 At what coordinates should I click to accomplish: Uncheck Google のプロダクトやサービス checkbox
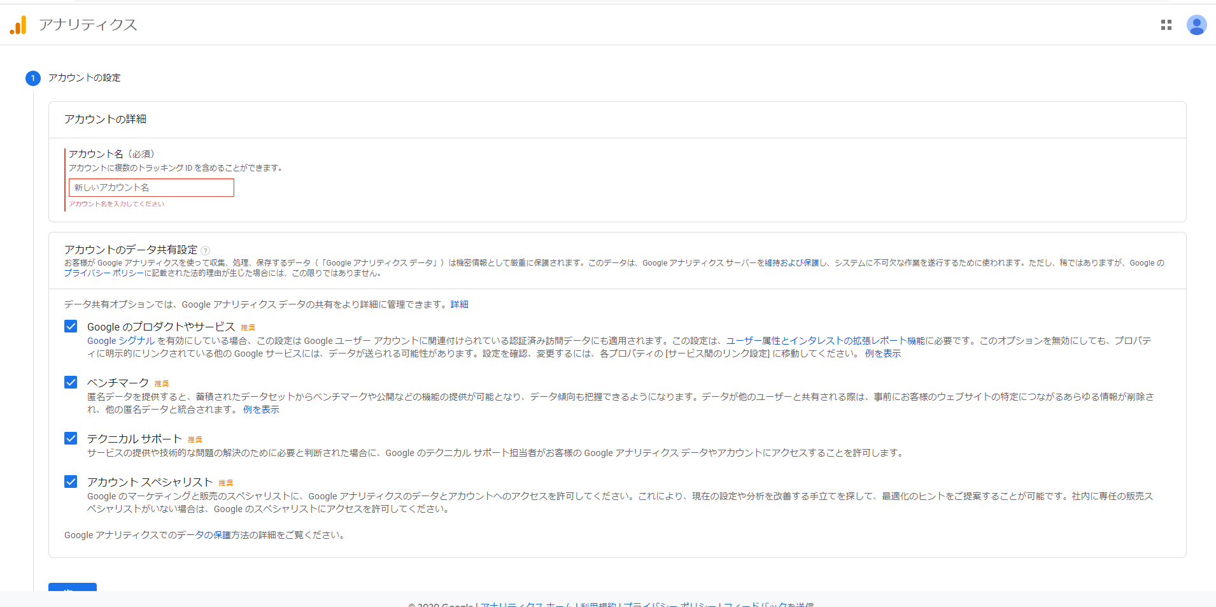tap(71, 326)
